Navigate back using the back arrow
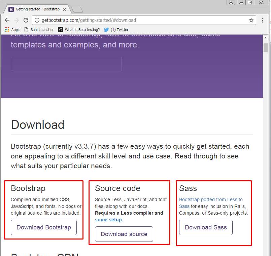Image resolution: width=271 pixels, height=256 pixels. pos(7,20)
